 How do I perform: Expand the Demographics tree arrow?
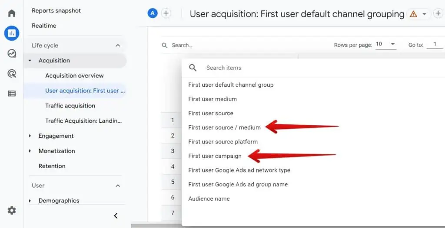point(30,201)
